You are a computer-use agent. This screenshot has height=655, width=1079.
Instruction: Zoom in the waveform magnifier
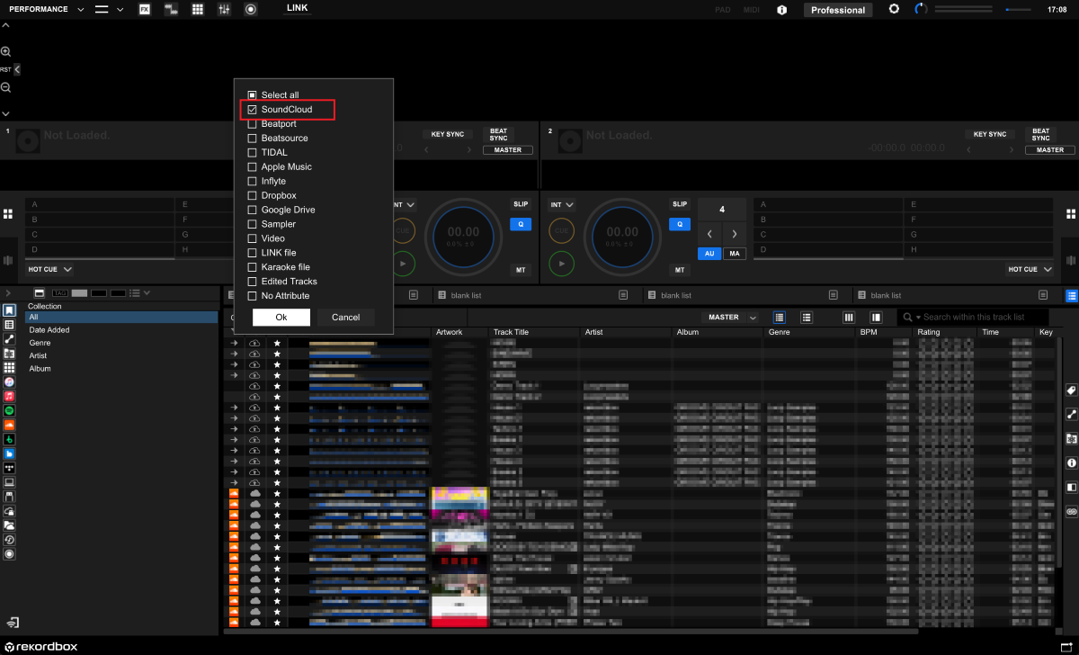[5, 52]
